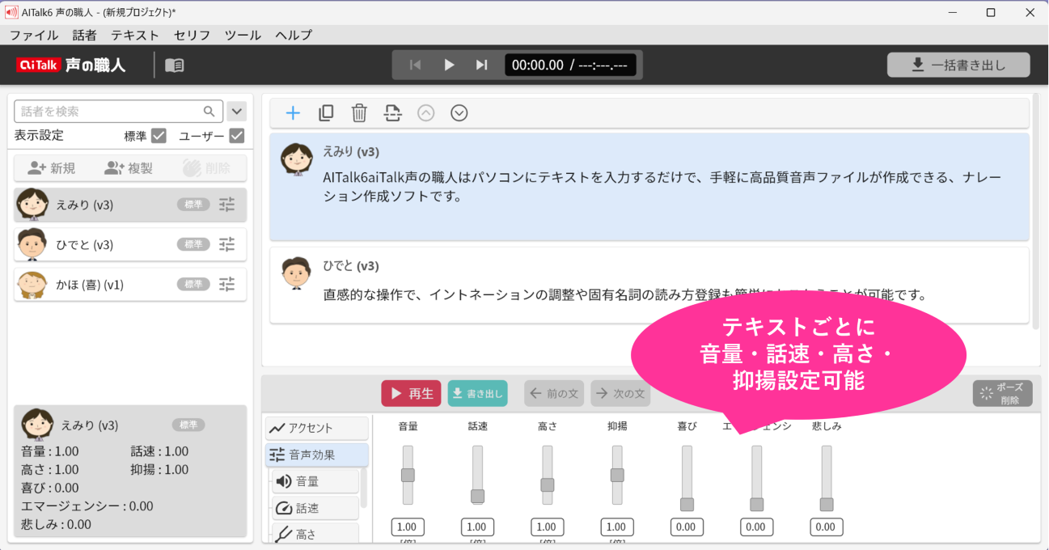Create a new speaker with 新規
Image resolution: width=1049 pixels, height=550 pixels.
pyautogui.click(x=51, y=168)
